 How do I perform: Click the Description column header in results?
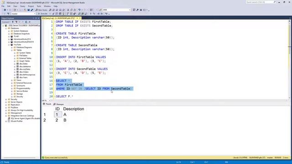pos(73,109)
